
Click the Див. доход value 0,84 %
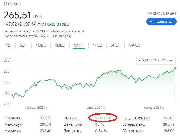coord(101,131)
